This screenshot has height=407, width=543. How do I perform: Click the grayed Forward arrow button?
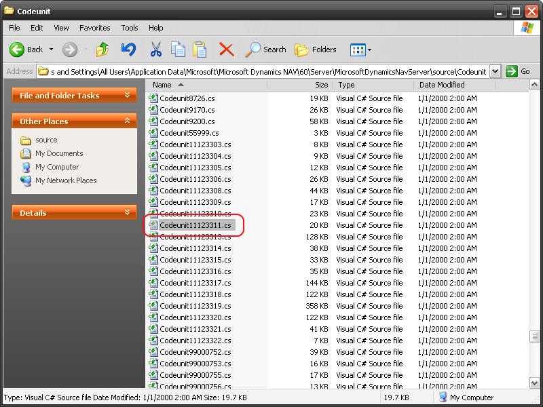tap(70, 50)
